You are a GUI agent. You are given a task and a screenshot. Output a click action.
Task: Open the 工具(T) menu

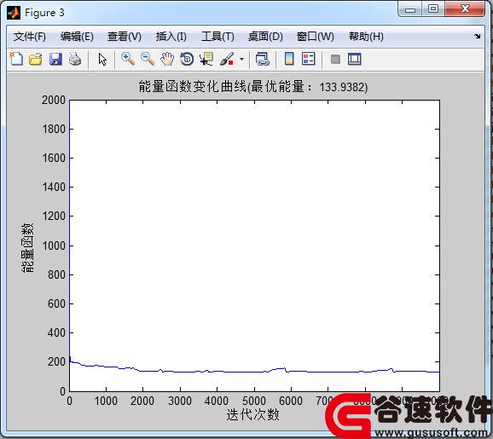click(217, 37)
